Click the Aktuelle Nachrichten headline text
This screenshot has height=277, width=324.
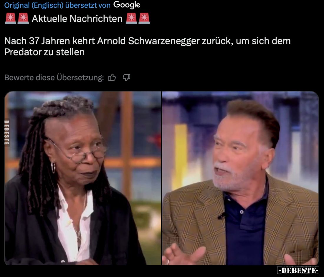coord(77,19)
